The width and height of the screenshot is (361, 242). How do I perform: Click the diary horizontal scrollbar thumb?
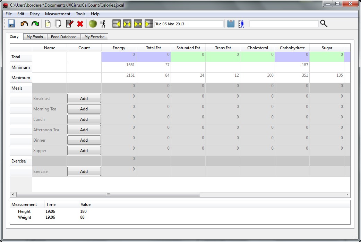(108, 194)
